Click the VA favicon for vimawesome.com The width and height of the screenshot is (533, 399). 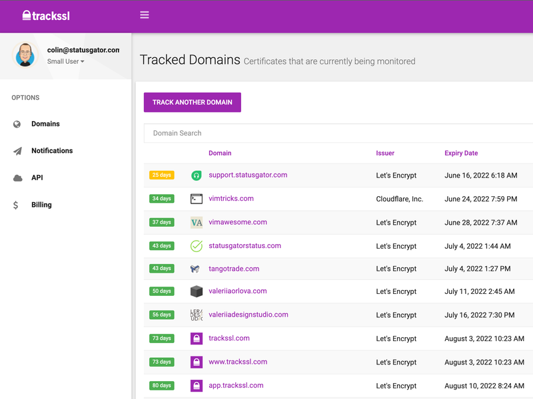pyautogui.click(x=196, y=222)
